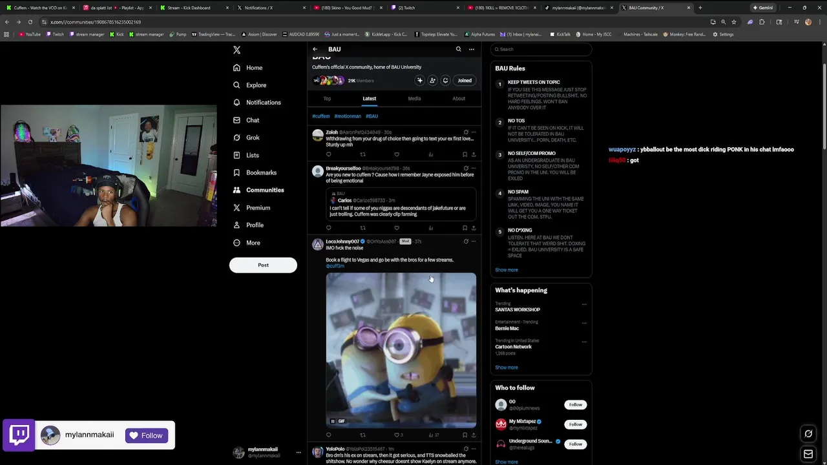Open Grok in X sidebar
The image size is (827, 465).
[246, 138]
